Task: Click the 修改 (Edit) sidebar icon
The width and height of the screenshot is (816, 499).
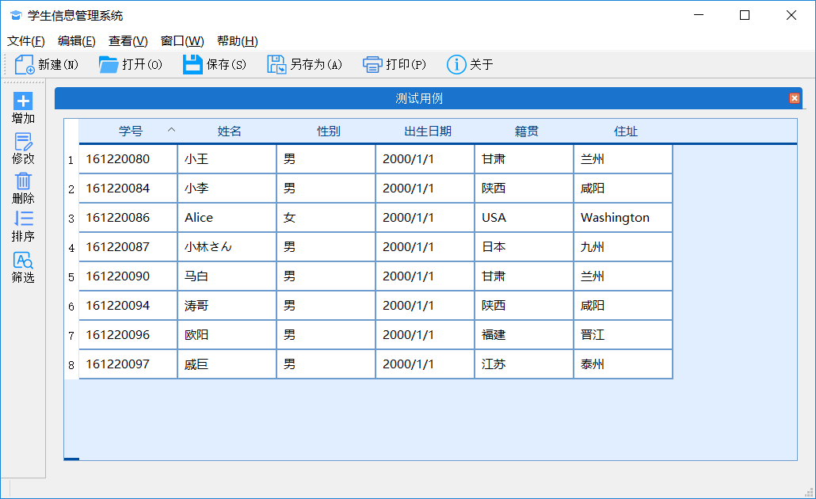Action: tap(23, 143)
